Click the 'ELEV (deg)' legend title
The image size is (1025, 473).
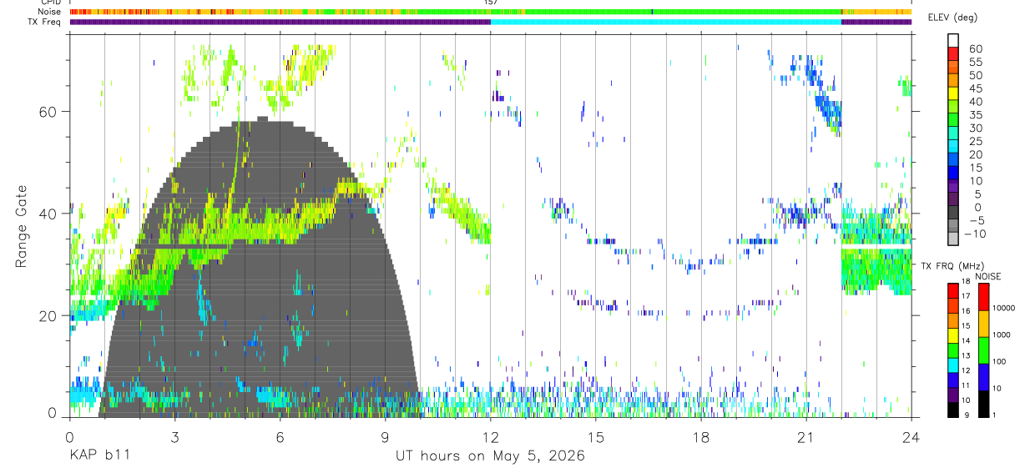(953, 18)
